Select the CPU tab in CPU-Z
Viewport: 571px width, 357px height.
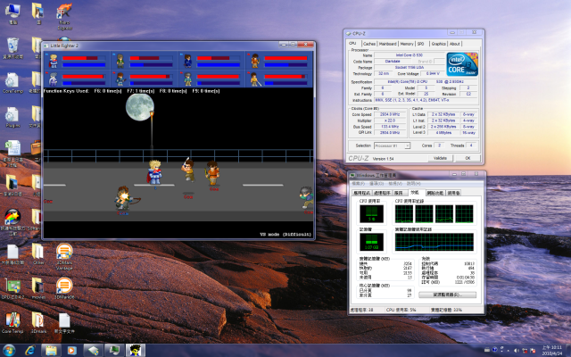point(353,44)
